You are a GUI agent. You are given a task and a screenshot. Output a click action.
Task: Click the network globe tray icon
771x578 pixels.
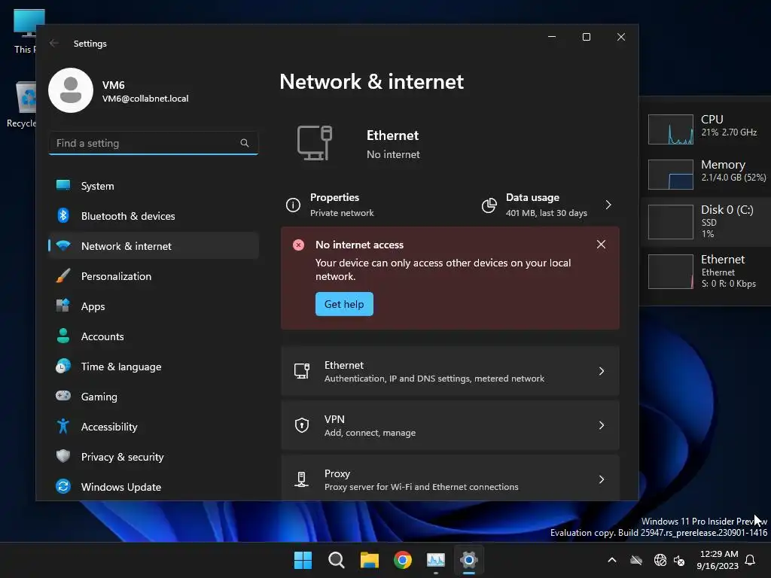[660, 560]
